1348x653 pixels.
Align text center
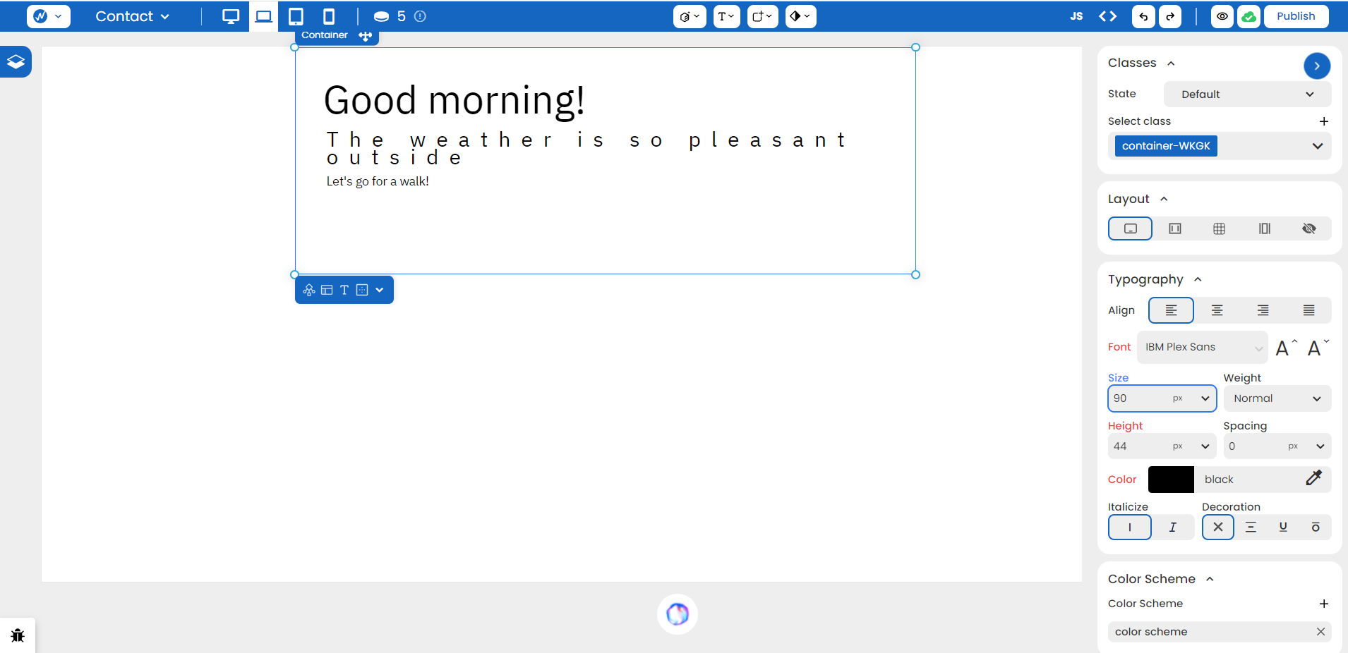(1217, 310)
